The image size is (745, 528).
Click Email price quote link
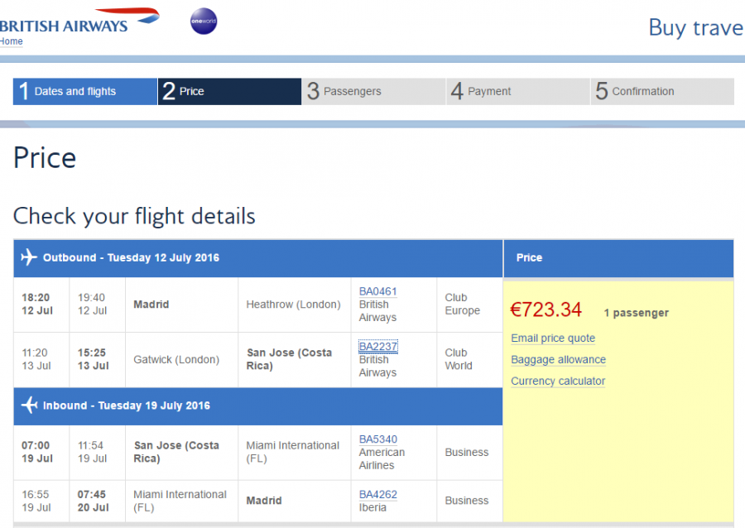(x=553, y=338)
